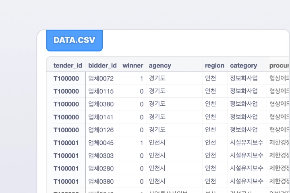The image size is (290, 193).
Task: Click category 시설유지보수 in 업체0303 row
Action: pos(246,156)
